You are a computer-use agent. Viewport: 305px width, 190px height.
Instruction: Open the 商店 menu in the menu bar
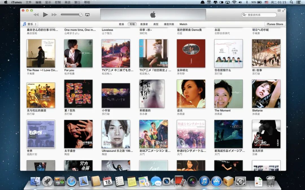[67, 2]
